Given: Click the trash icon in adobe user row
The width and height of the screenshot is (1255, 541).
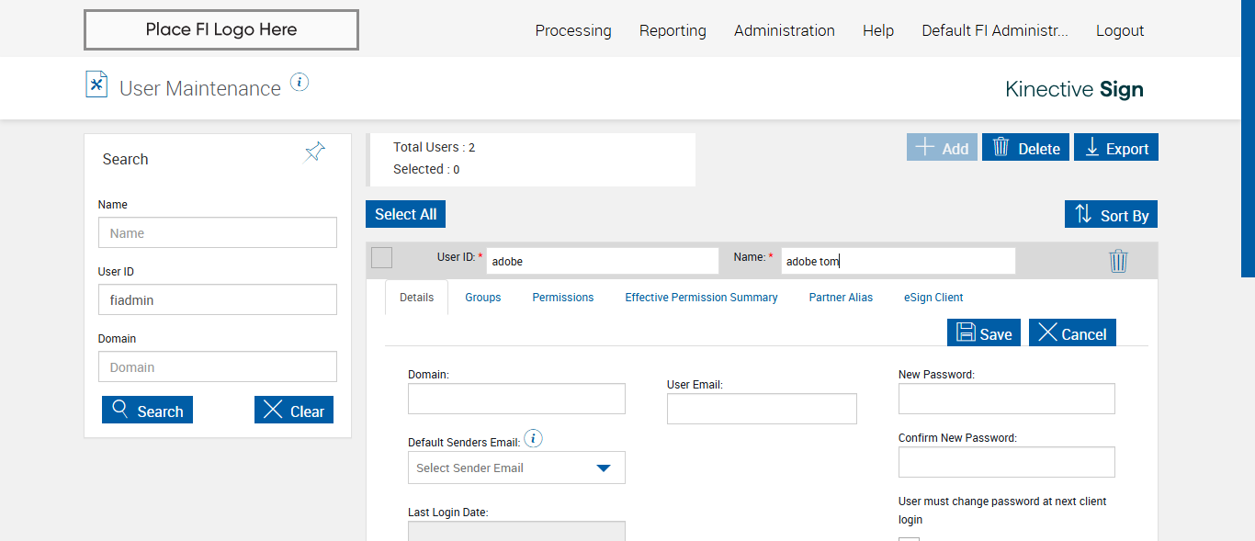Looking at the screenshot, I should coord(1118,261).
